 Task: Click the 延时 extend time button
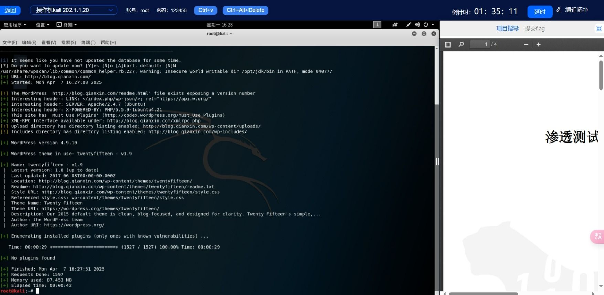point(540,12)
